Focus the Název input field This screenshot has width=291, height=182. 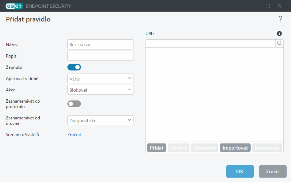[x=100, y=44]
